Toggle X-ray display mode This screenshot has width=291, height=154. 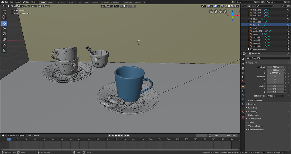coord(222,6)
